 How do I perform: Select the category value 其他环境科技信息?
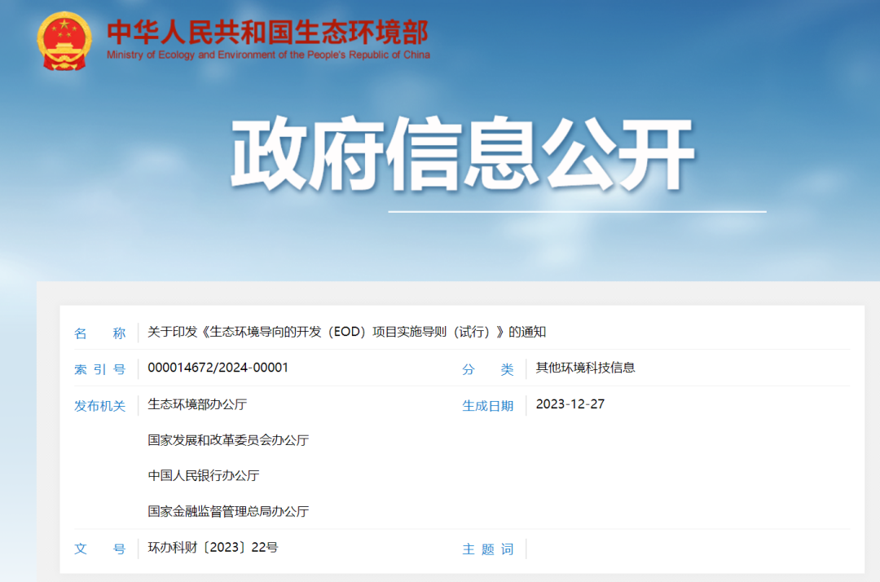pyautogui.click(x=585, y=368)
